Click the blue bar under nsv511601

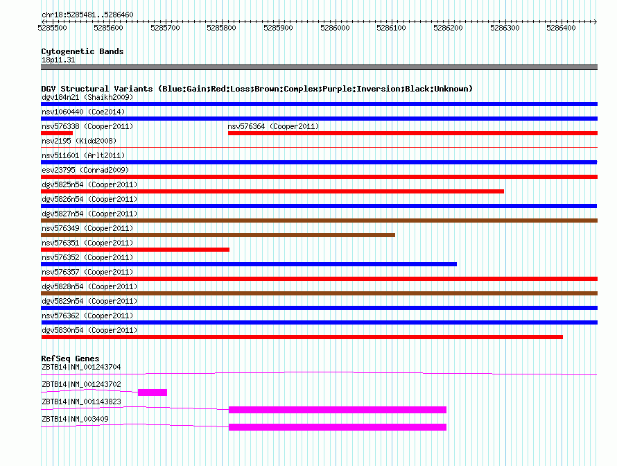[x=319, y=162]
